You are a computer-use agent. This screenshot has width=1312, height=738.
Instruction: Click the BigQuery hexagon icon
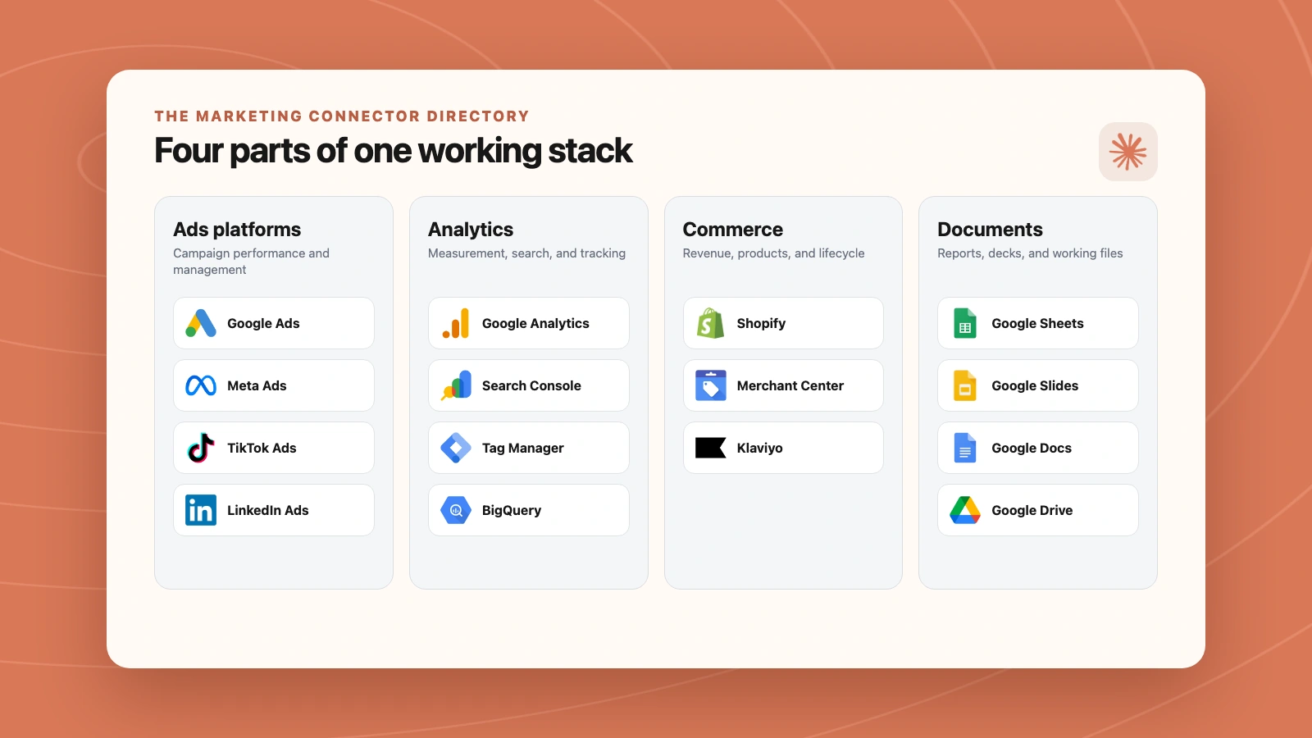456,510
